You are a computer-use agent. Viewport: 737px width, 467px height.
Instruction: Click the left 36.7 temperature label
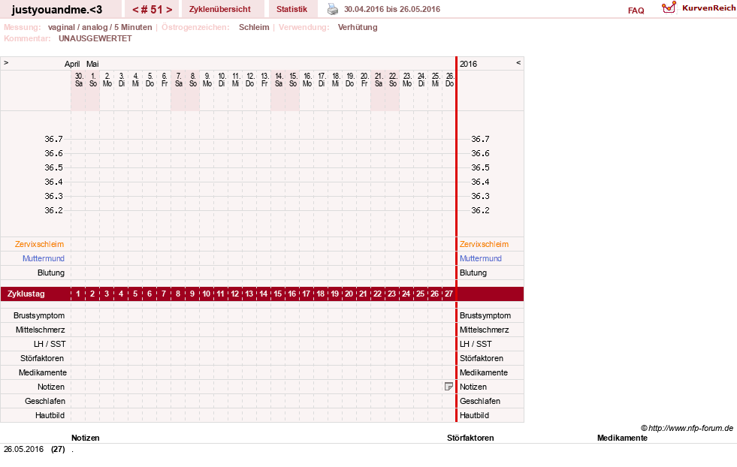53,139
